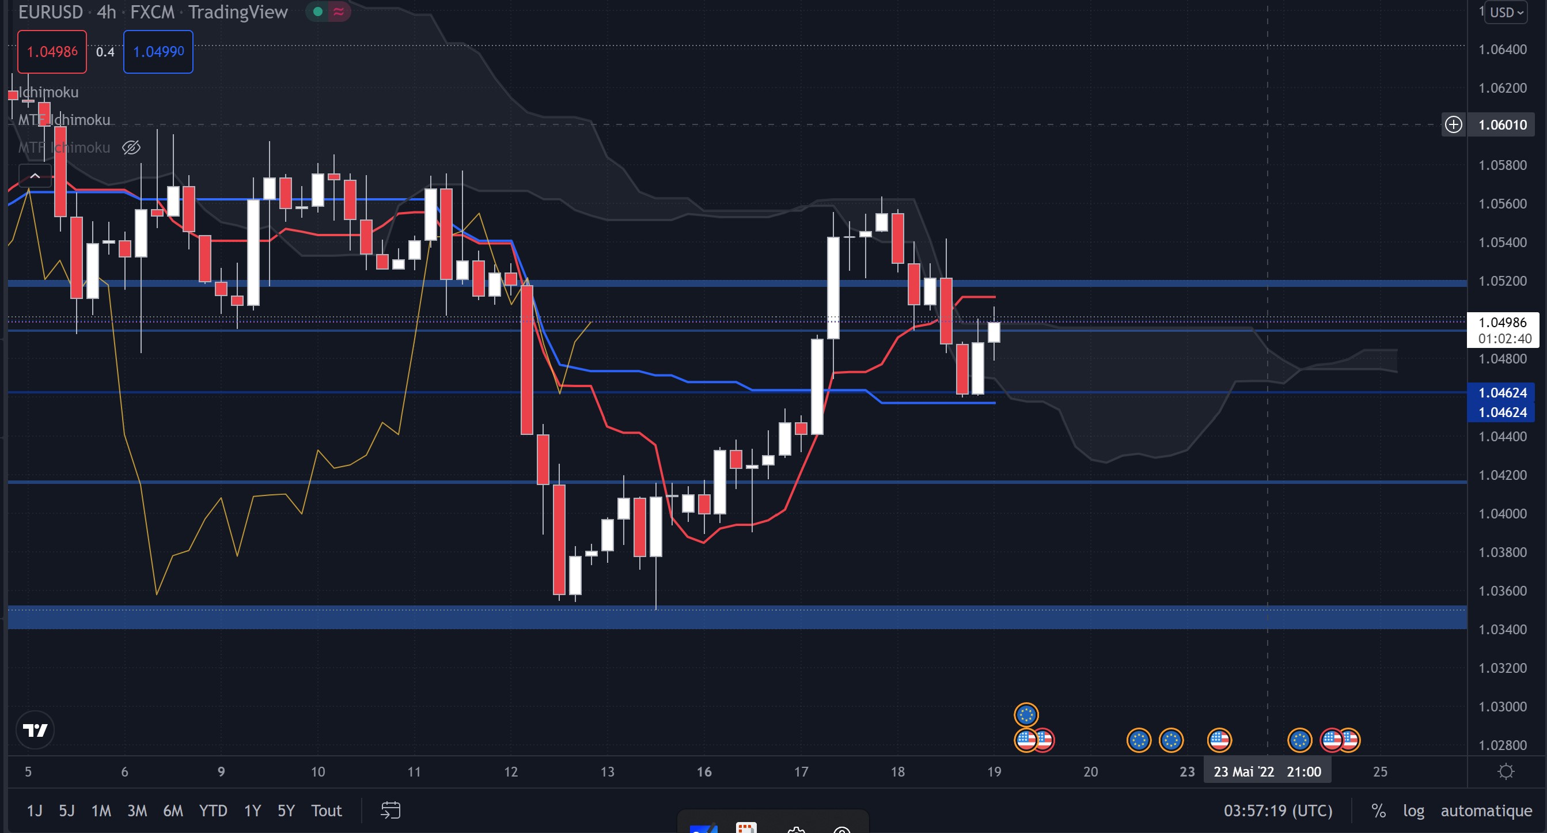The height and width of the screenshot is (833, 1547).
Task: Collapse the indicator legend chevron
Action: 35,175
